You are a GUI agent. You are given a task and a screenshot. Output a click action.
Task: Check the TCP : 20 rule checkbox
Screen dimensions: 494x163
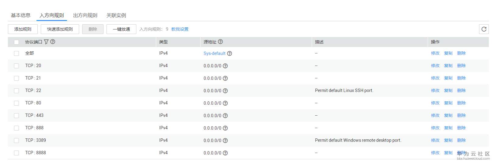(x=16, y=66)
